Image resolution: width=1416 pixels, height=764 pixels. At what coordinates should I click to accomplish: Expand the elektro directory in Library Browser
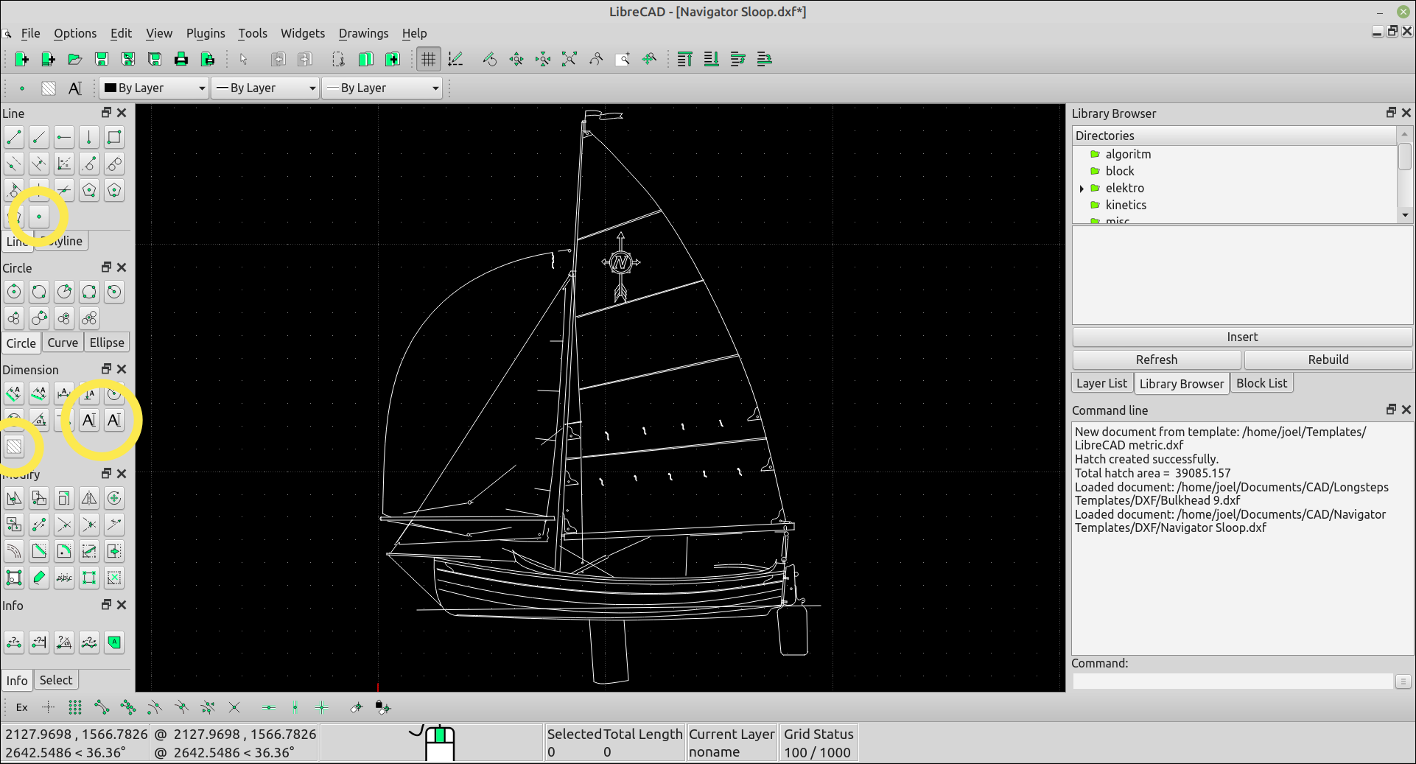point(1082,188)
